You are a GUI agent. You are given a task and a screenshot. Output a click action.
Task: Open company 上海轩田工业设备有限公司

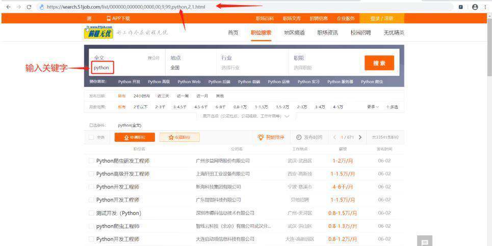pyautogui.click(x=223, y=174)
